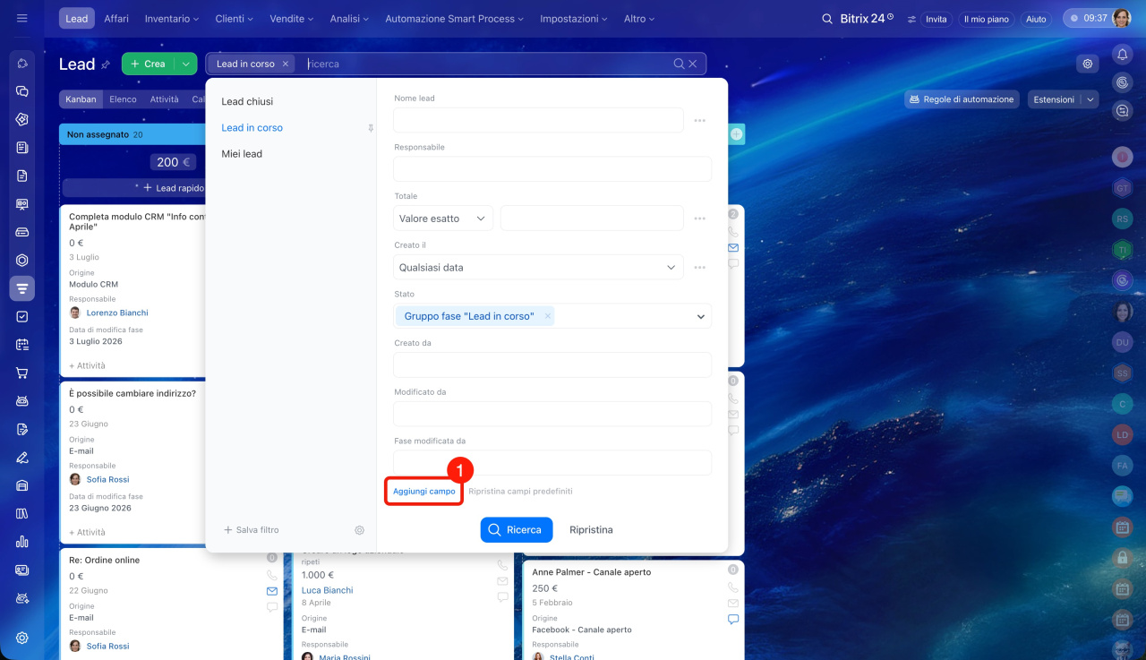Open hamburger menu icon
1146x660 pixels.
coord(22,19)
